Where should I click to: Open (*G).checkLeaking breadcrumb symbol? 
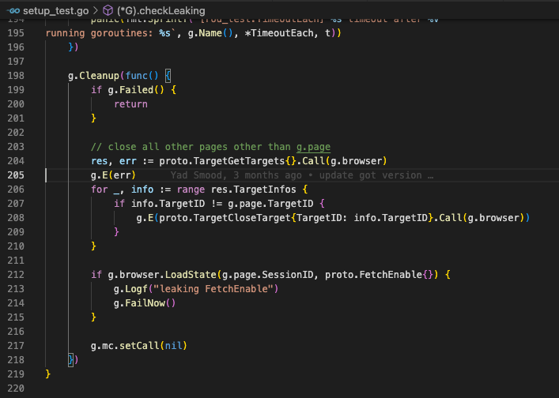161,11
